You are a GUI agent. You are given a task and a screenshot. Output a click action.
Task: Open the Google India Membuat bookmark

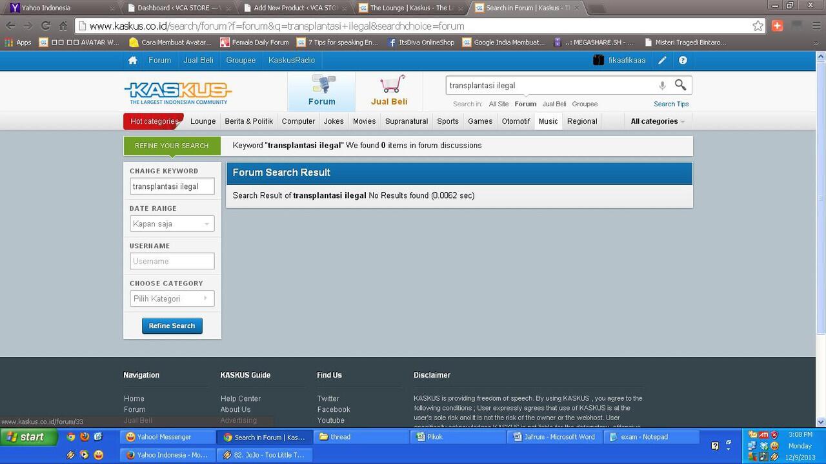coord(504,43)
